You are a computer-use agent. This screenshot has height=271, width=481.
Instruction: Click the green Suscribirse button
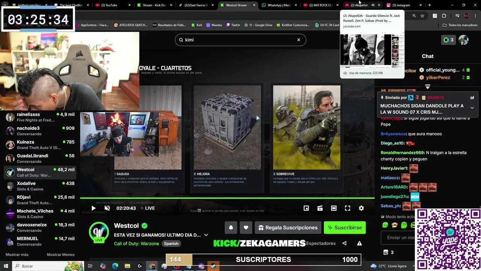[x=345, y=227]
